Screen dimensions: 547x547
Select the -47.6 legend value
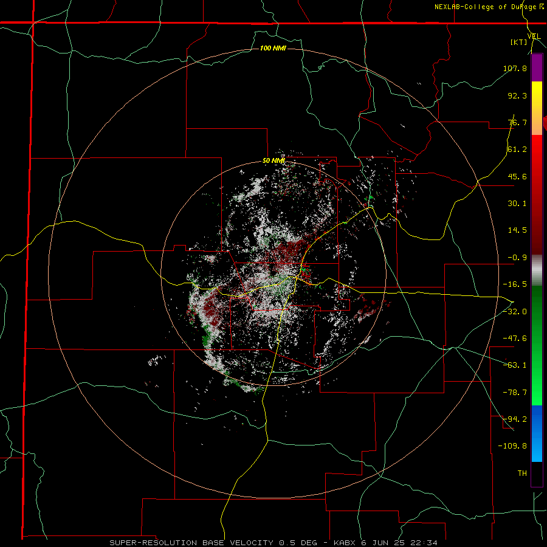[x=515, y=339]
